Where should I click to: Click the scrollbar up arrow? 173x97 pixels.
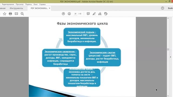[168, 18]
